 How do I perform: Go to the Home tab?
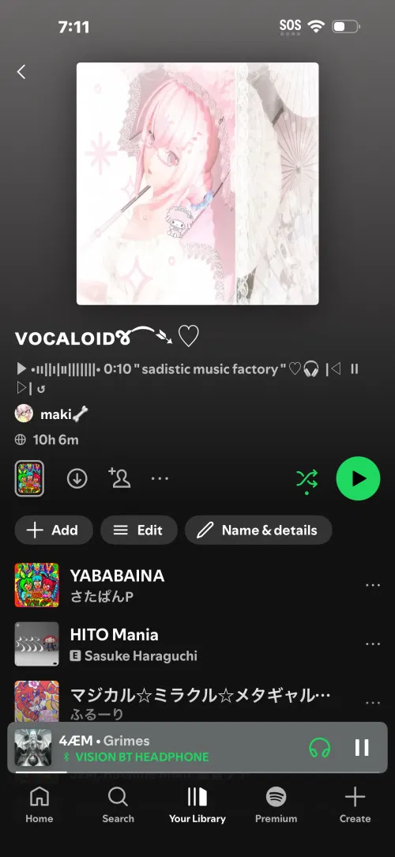coord(39,805)
